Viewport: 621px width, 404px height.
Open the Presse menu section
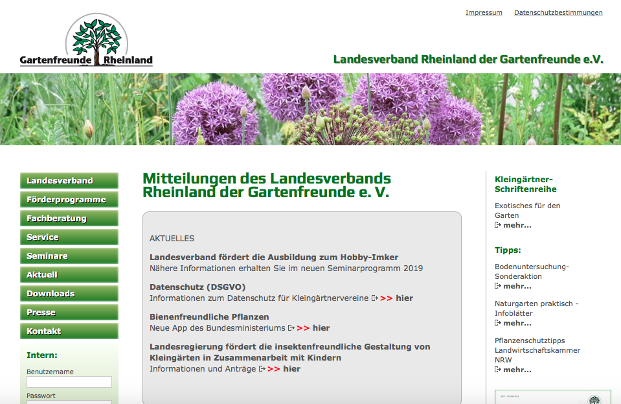pos(69,313)
